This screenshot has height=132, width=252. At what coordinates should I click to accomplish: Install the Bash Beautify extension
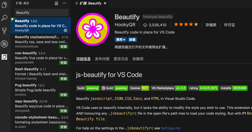tap(64, 79)
